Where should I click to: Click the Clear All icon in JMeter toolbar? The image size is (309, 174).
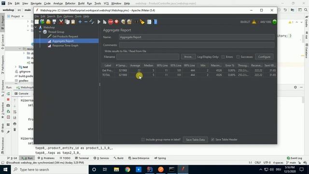[129, 22]
